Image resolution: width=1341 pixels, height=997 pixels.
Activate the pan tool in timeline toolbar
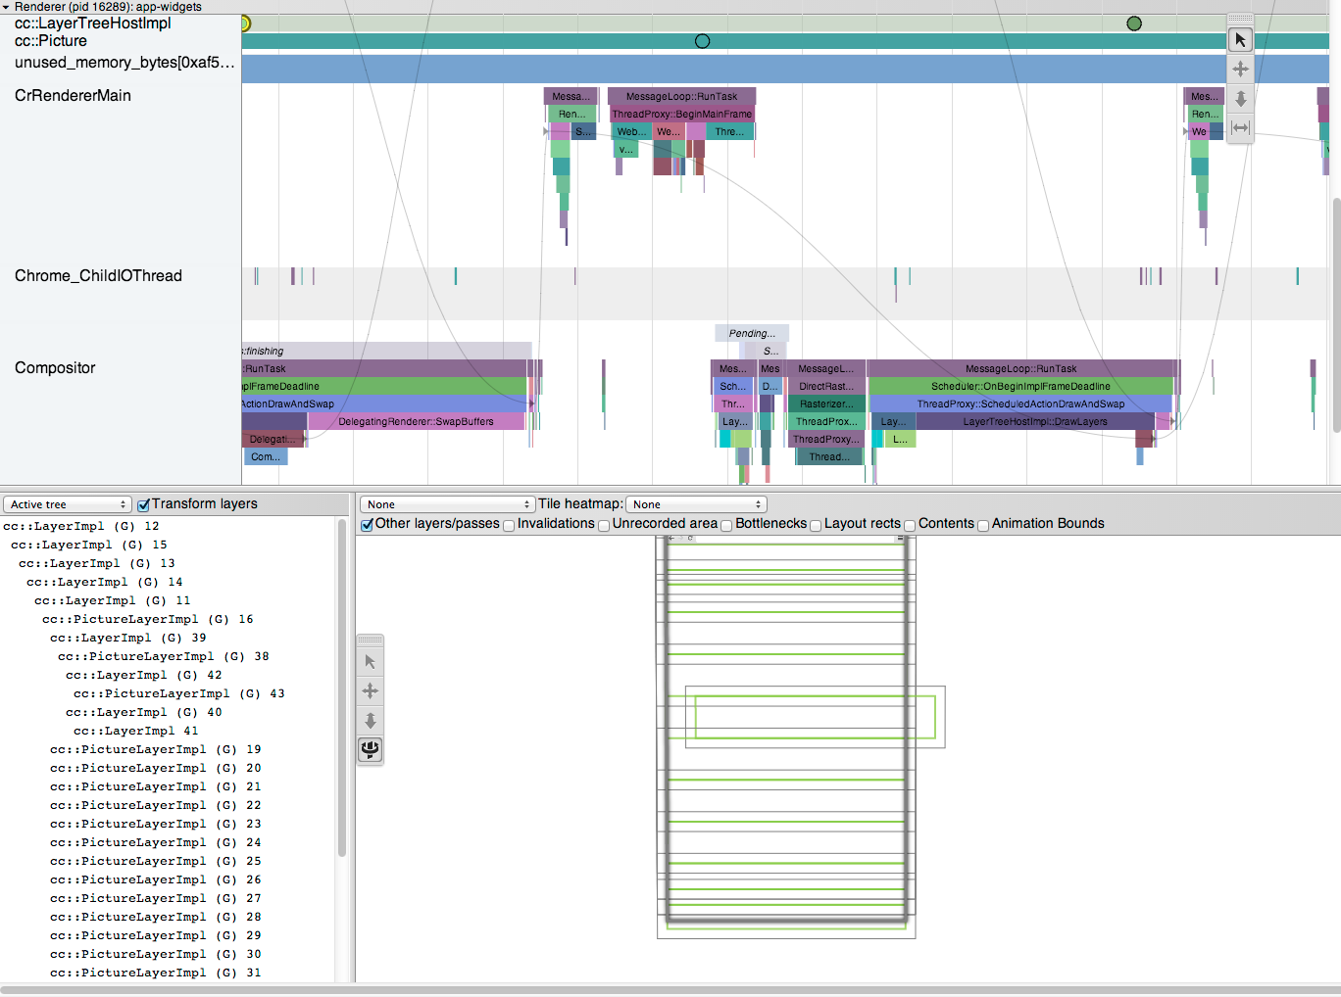1240,70
